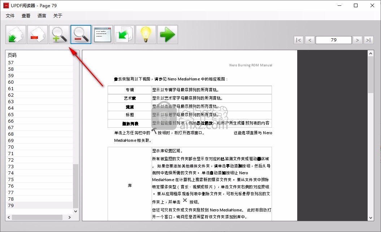Open the 关于 menu
This screenshot has height=232, width=381.
pyautogui.click(x=58, y=16)
